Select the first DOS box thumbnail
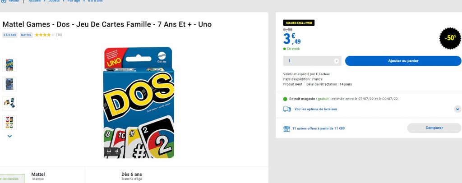The image size is (462, 183). click(9, 65)
